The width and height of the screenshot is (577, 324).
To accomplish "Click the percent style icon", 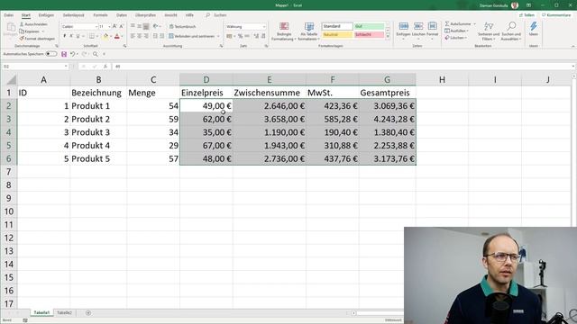I will (240, 36).
